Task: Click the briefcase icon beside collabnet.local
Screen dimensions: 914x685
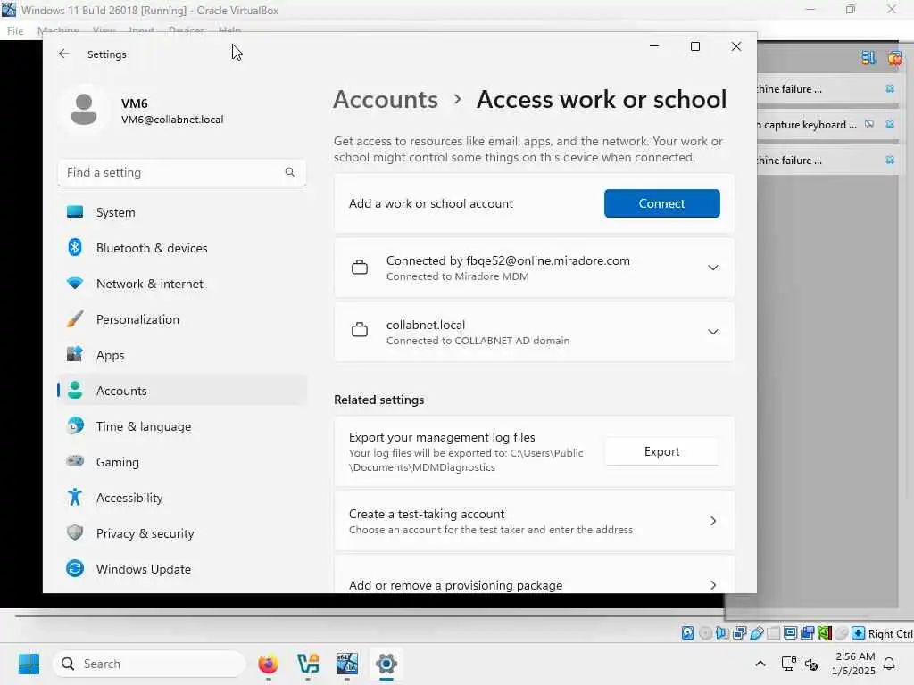Action: pos(360,330)
